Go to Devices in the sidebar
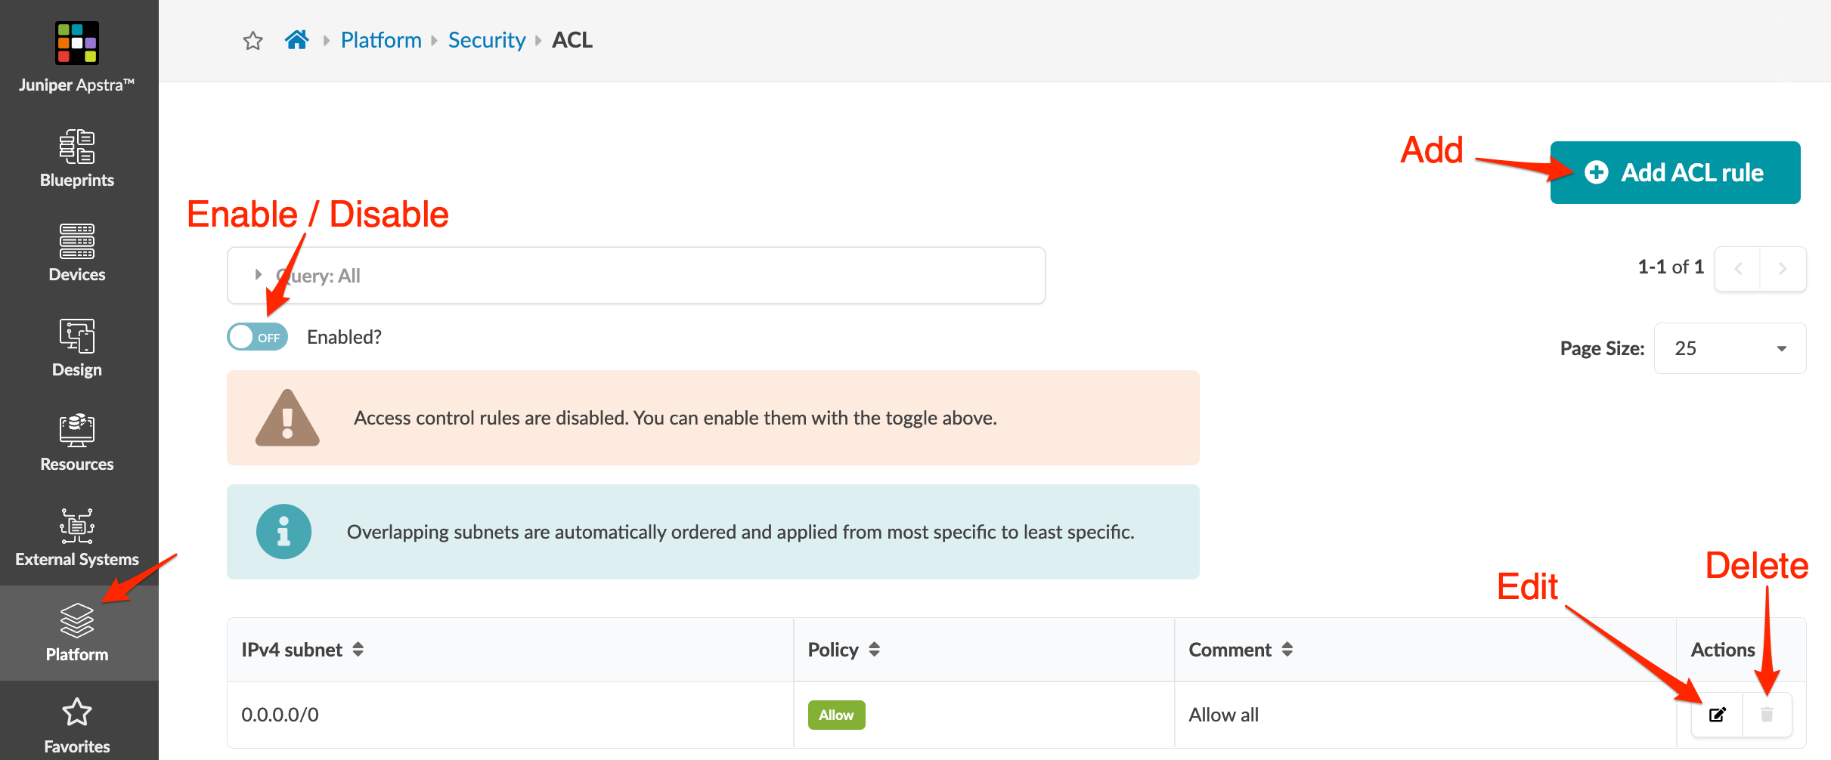This screenshot has width=1831, height=760. click(x=77, y=253)
